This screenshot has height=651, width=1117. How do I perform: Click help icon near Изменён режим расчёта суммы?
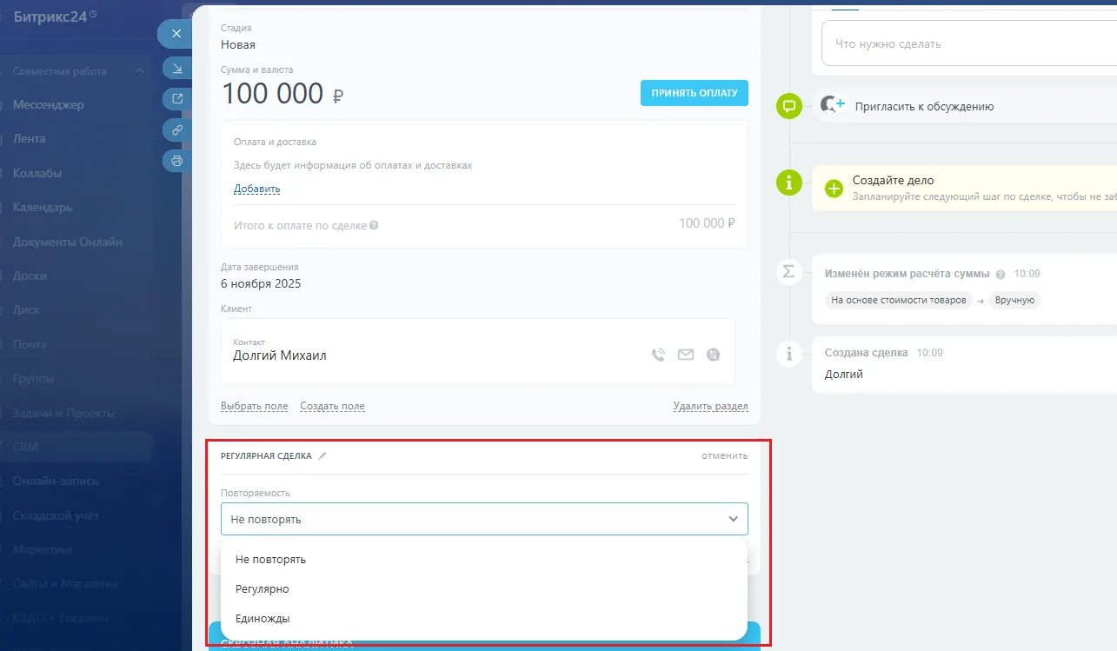pos(1001,275)
